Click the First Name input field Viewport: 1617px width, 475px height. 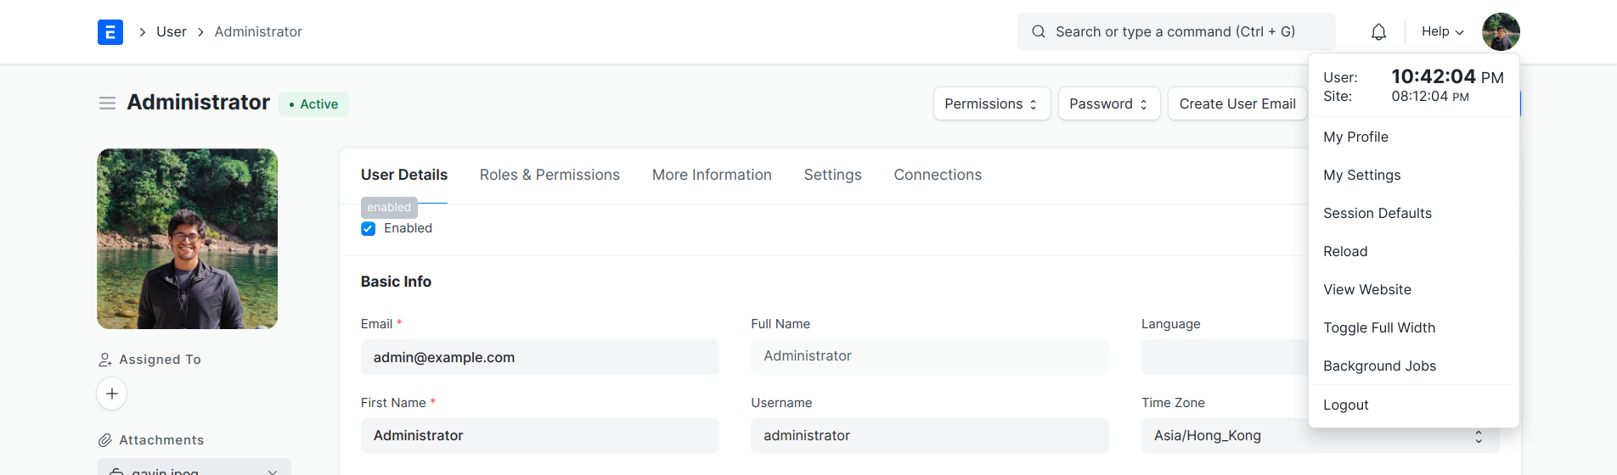pos(540,435)
